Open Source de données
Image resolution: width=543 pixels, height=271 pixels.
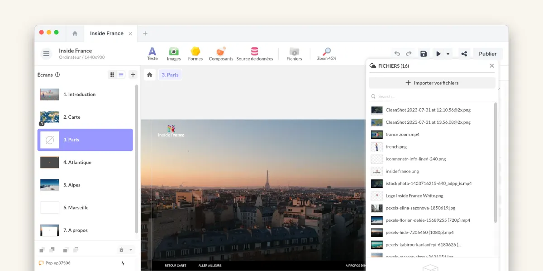click(x=254, y=54)
